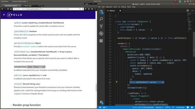This screenshot has height=109, width=195.
Task: Click the Render prop function heading
Action: pyautogui.click(x=27, y=105)
